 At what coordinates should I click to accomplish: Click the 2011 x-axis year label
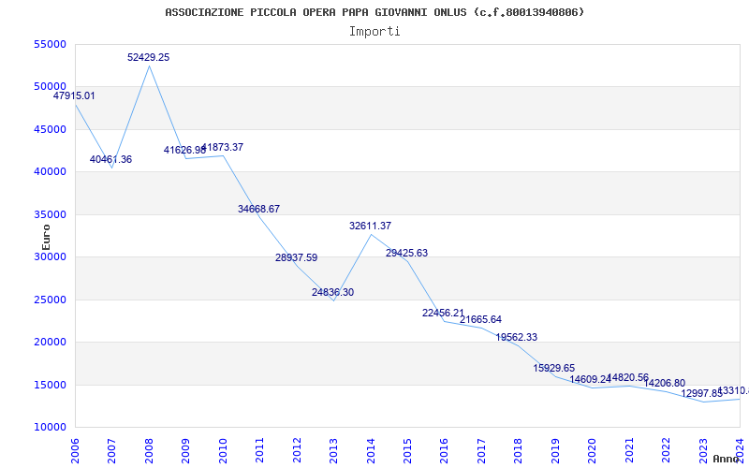(260, 451)
